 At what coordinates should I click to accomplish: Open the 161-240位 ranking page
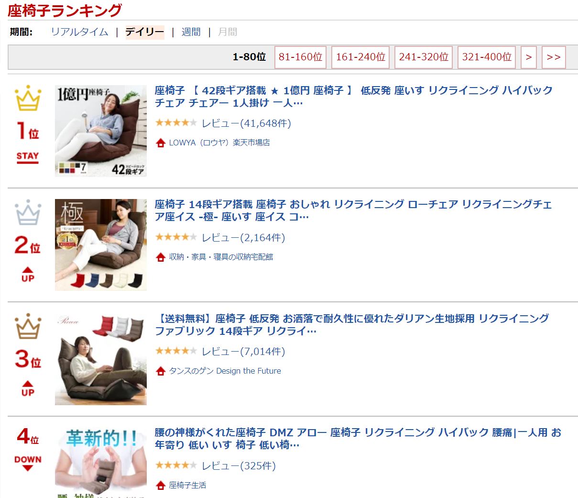tap(360, 57)
